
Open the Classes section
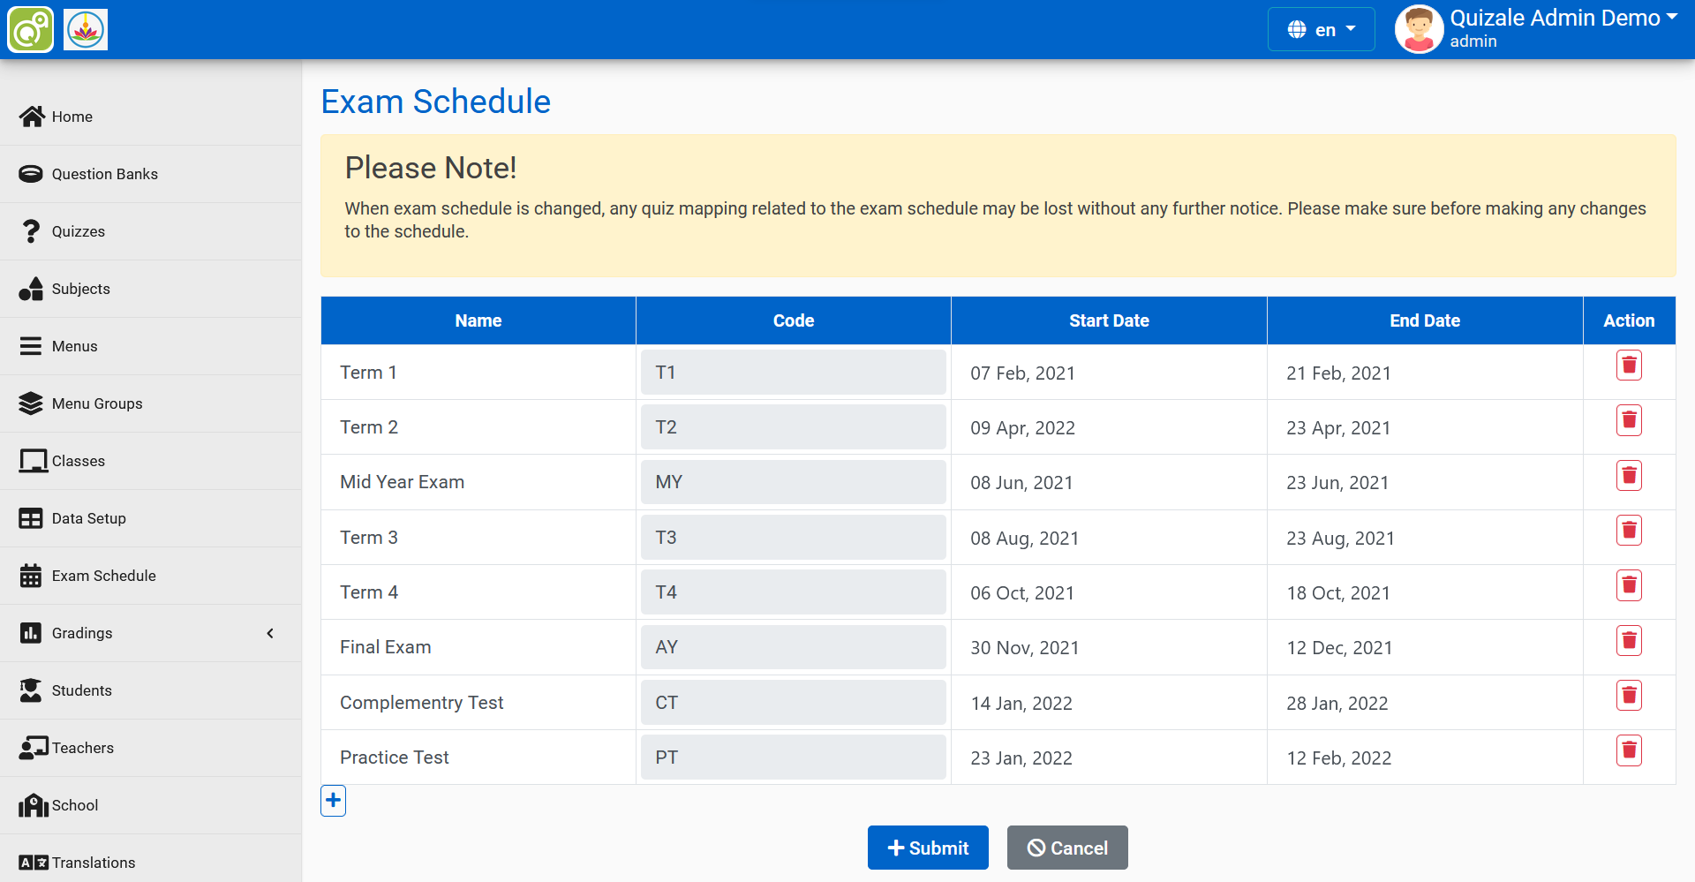[x=78, y=460]
